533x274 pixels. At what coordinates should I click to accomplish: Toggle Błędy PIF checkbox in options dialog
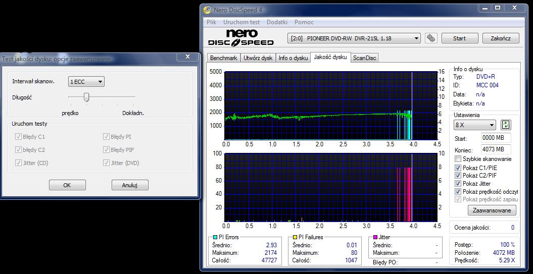[x=106, y=150]
